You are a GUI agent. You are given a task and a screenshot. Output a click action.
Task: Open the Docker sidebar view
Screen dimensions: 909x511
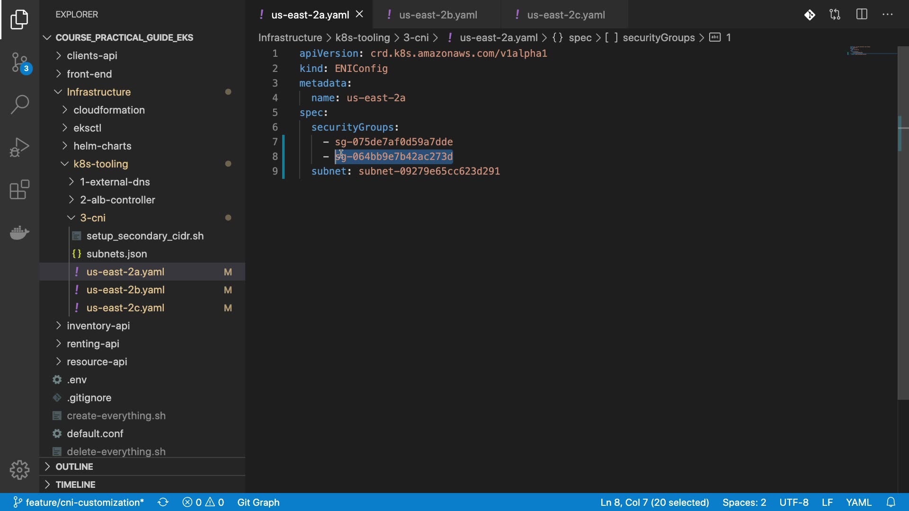tap(20, 232)
